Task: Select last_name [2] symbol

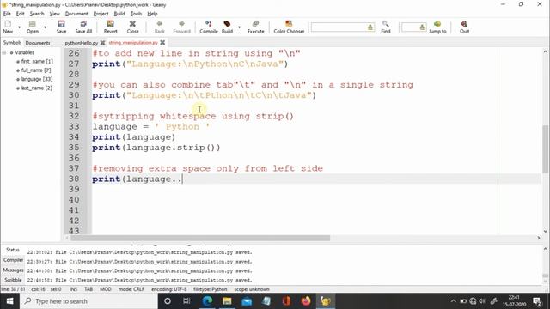Action: tap(36, 88)
